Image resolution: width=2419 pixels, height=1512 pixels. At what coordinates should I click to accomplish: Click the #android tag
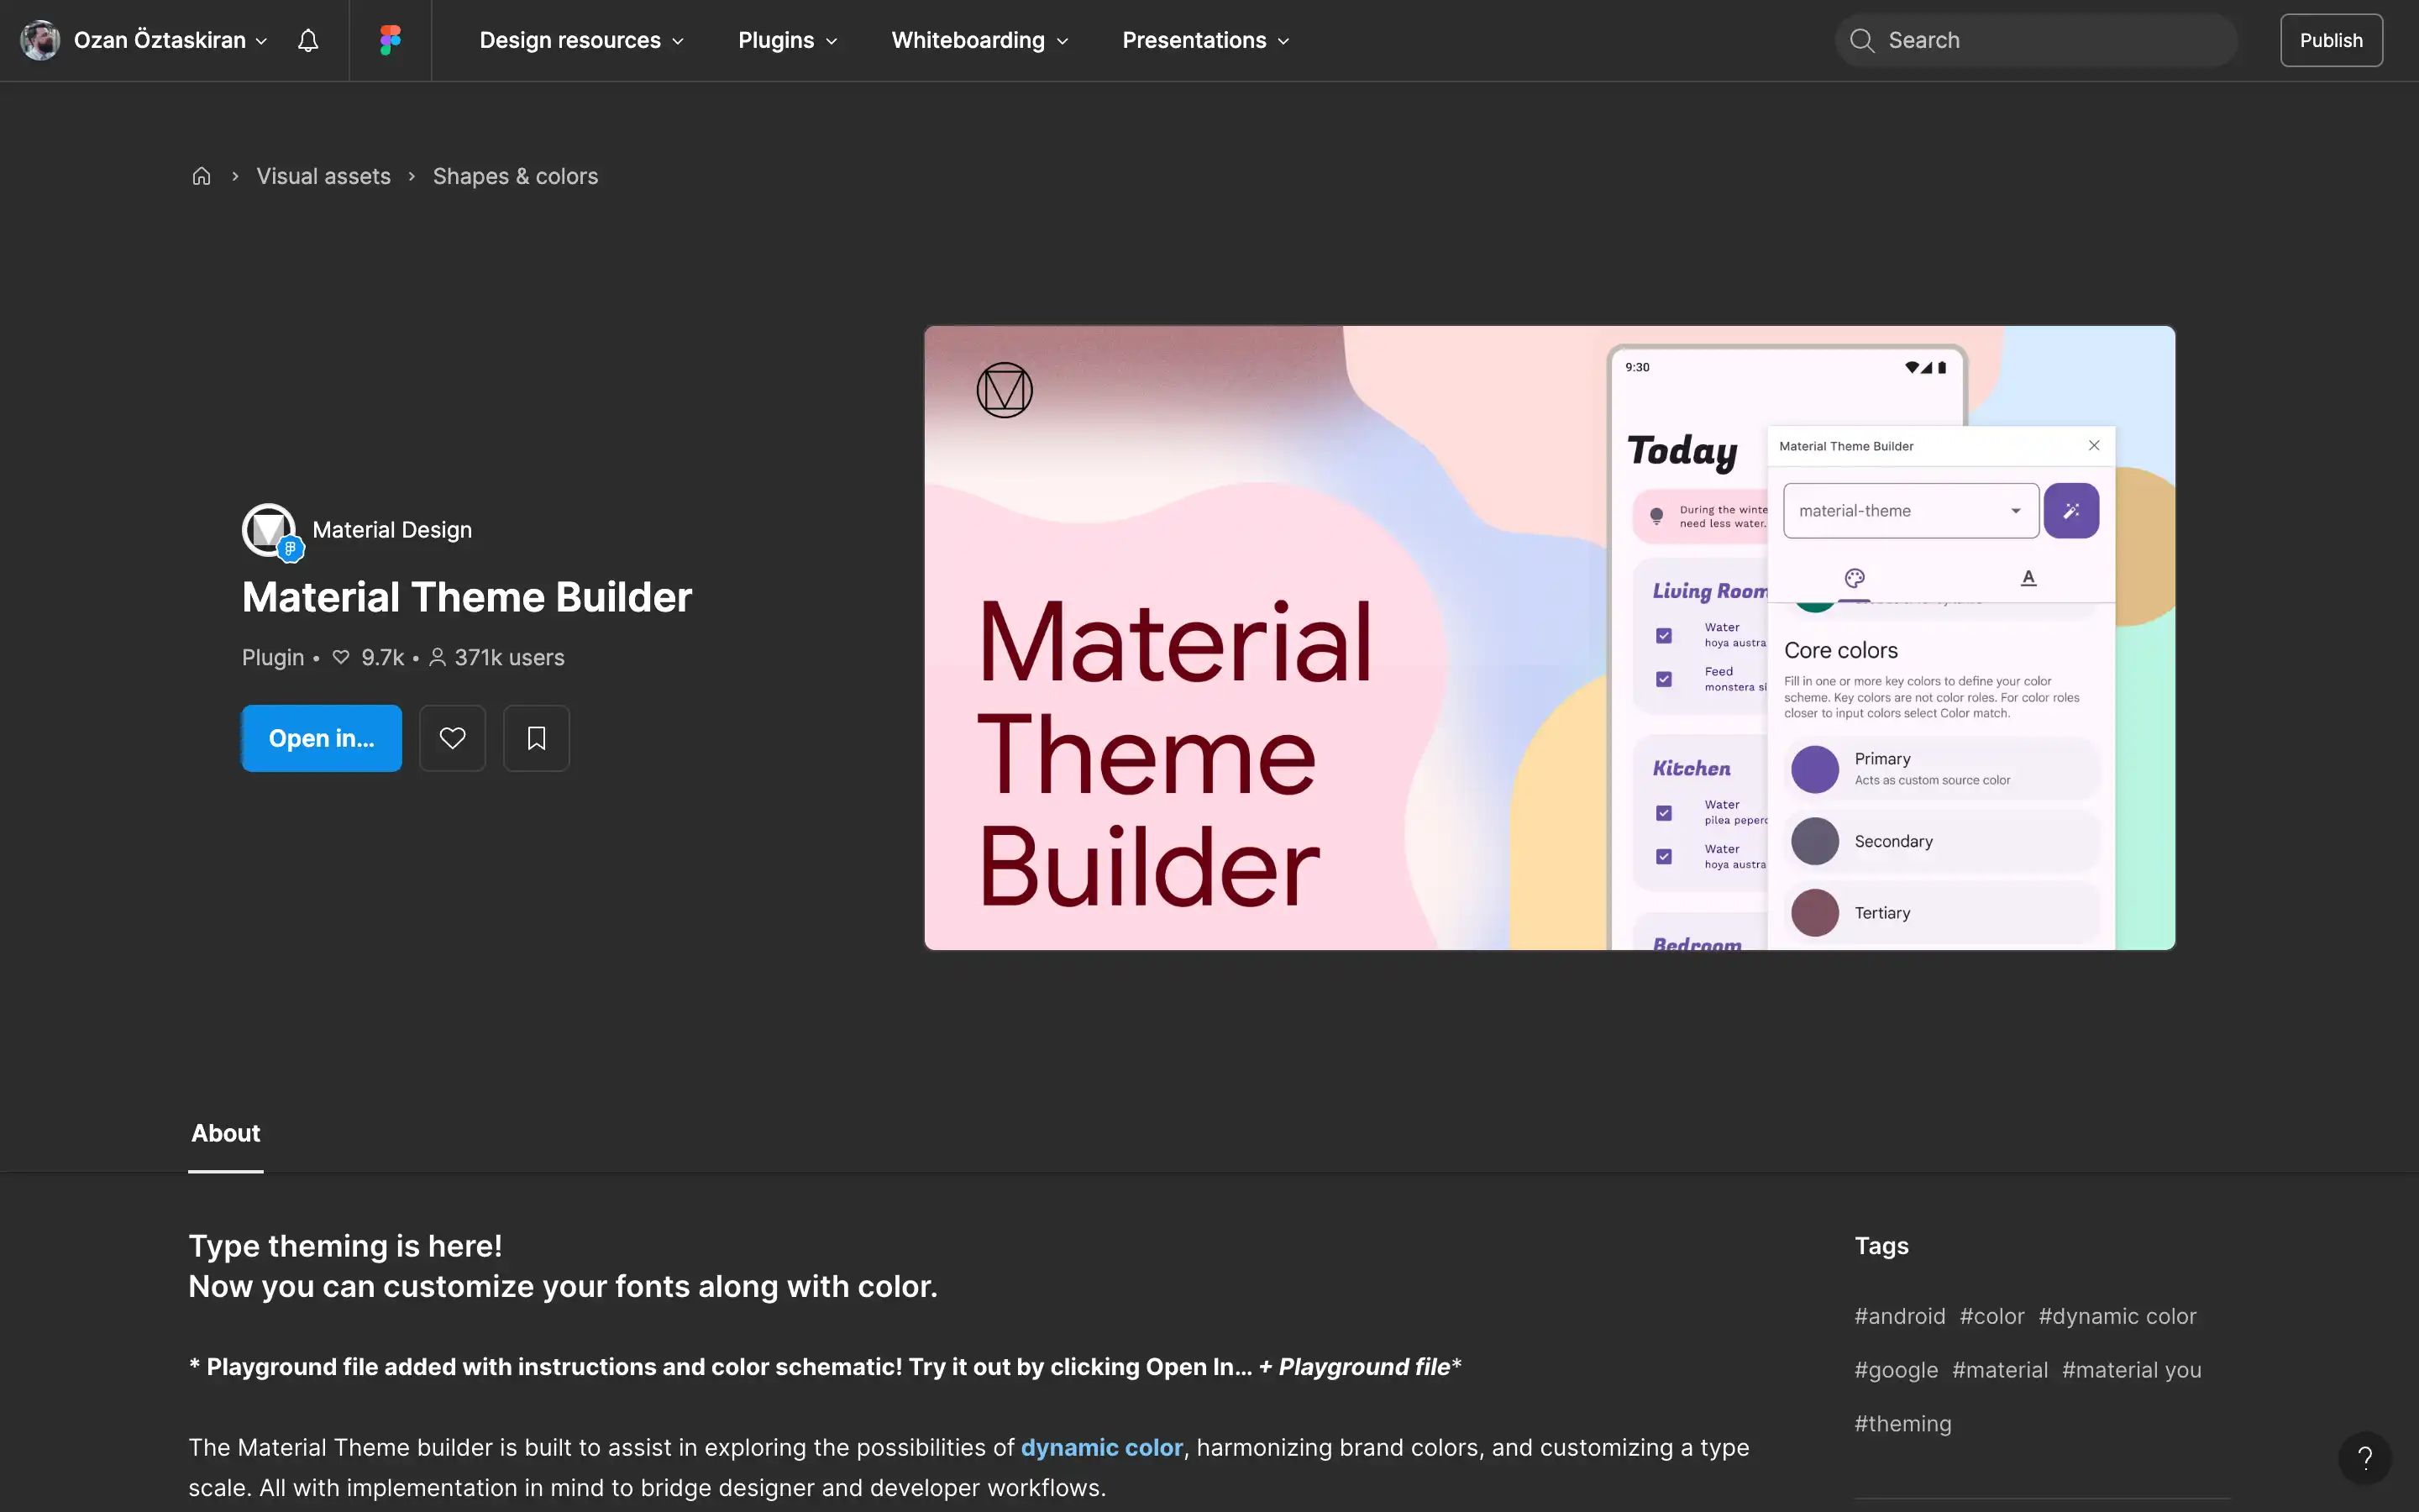pyautogui.click(x=1900, y=1316)
